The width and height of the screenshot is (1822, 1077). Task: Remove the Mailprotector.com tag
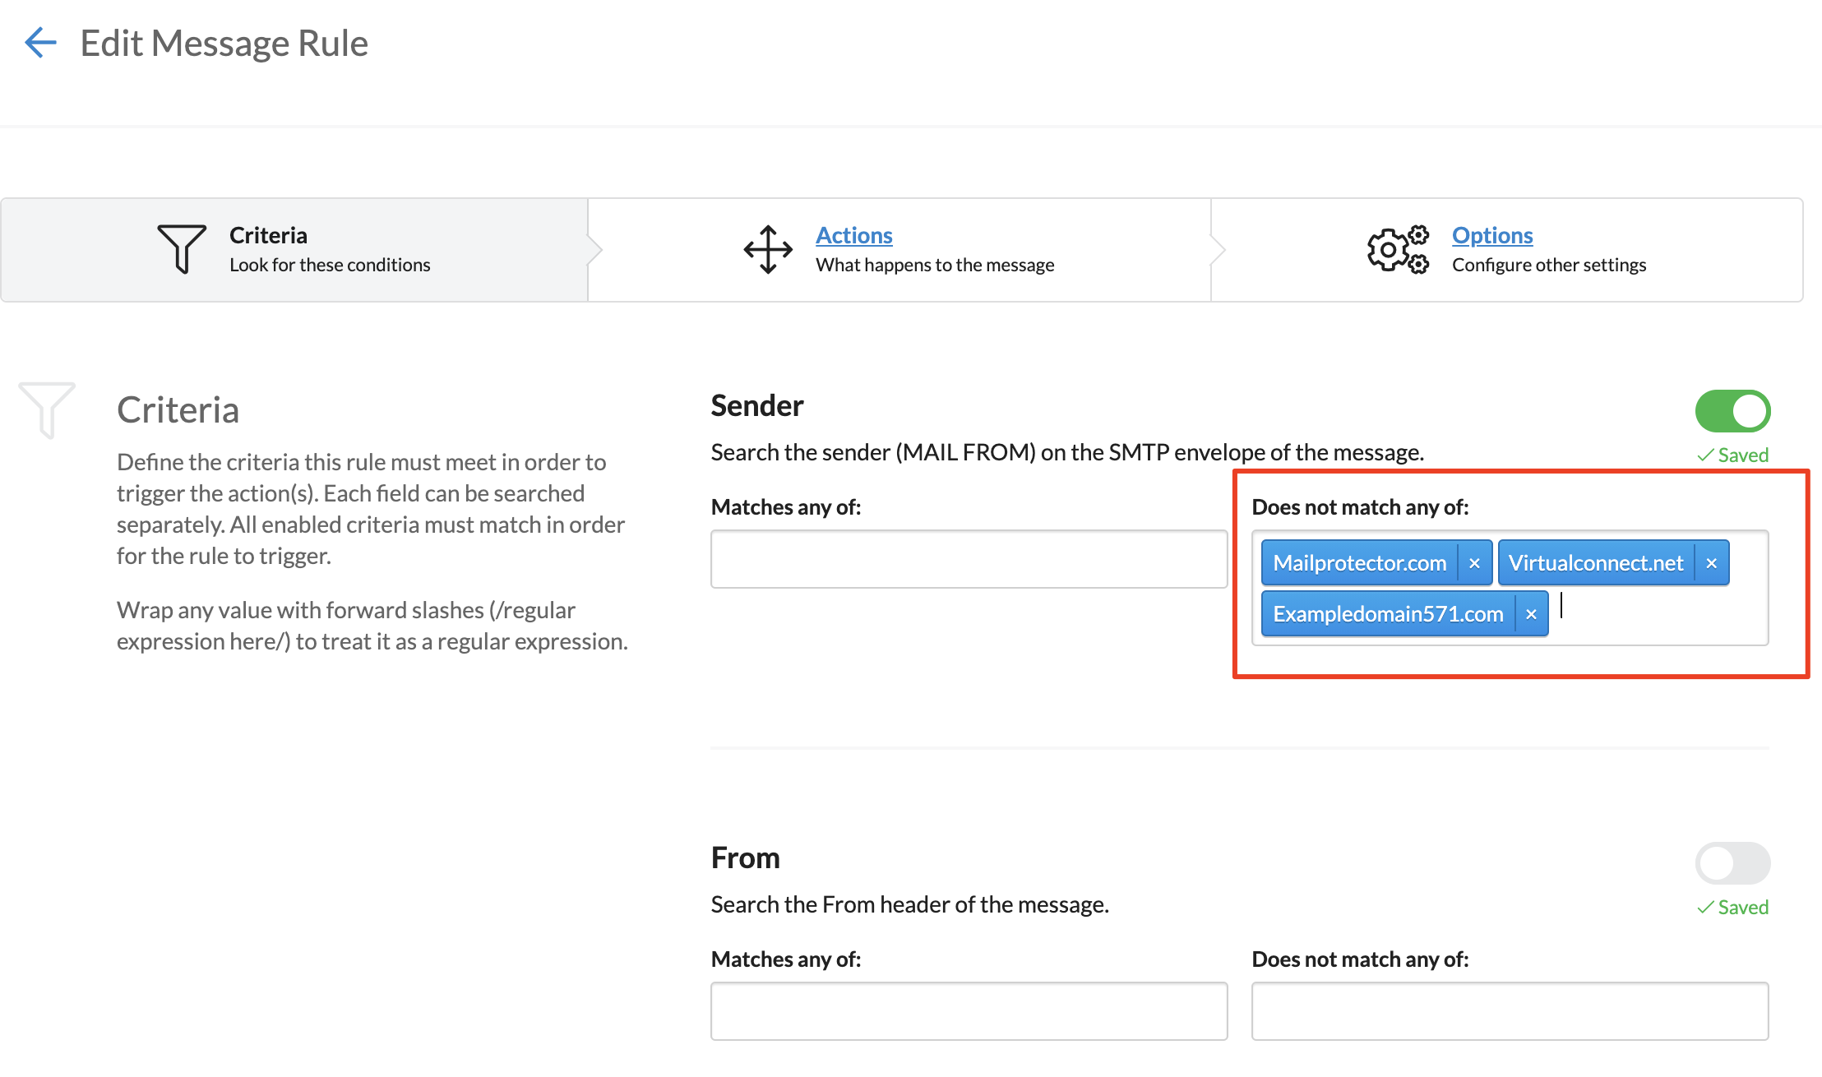(x=1474, y=563)
